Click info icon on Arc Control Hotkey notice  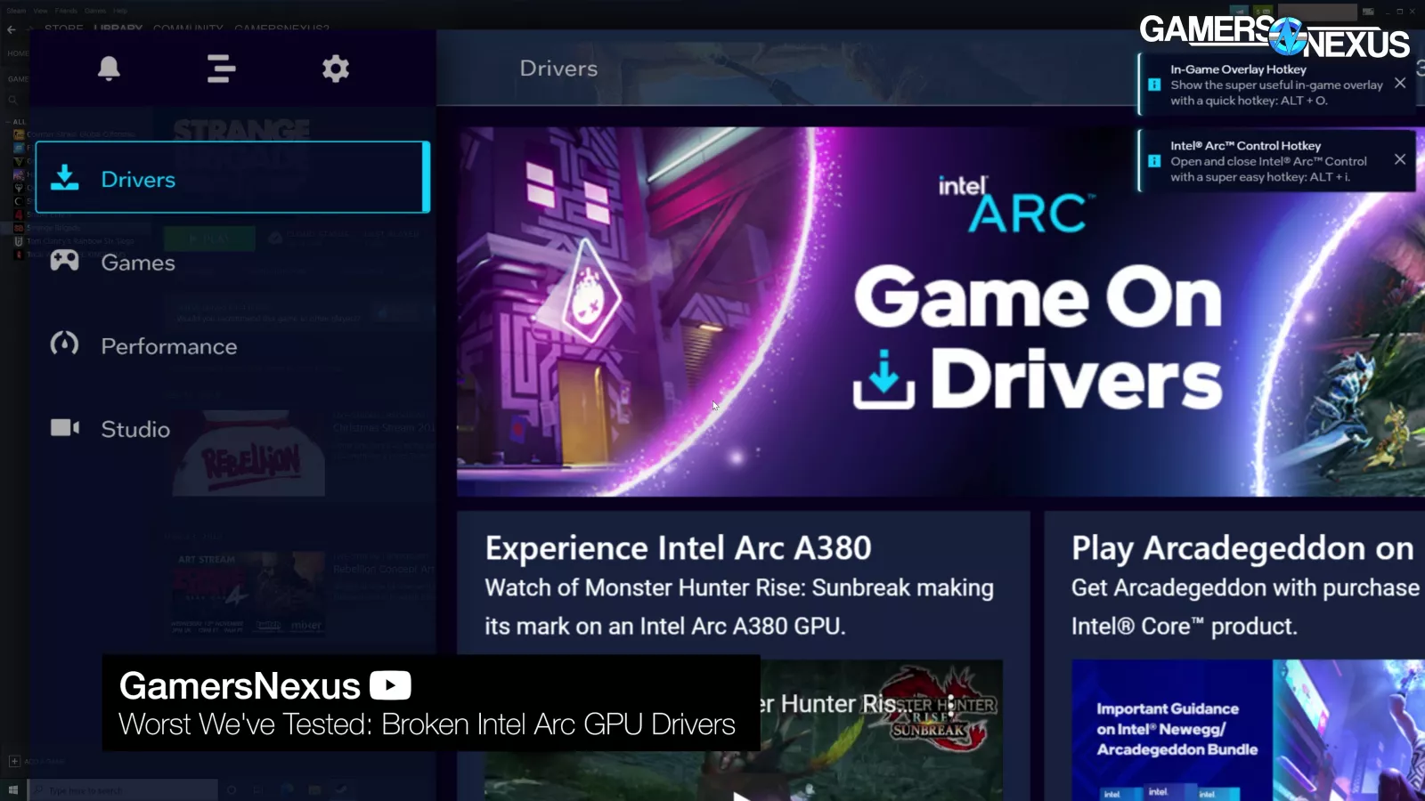tap(1154, 161)
